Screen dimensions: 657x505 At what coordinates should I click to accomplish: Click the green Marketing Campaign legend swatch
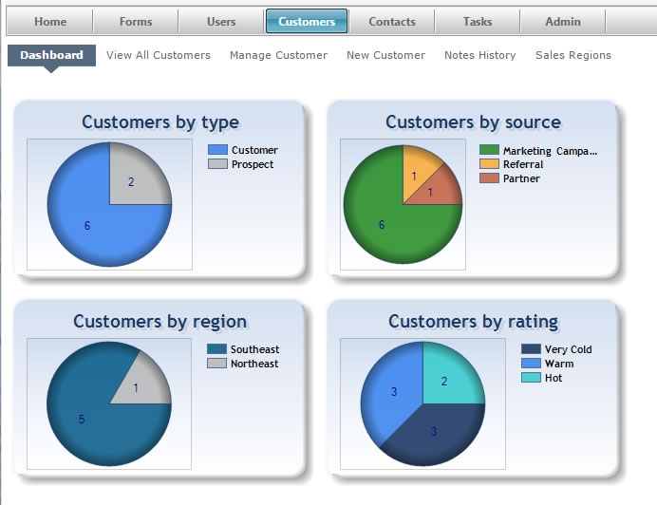[489, 150]
